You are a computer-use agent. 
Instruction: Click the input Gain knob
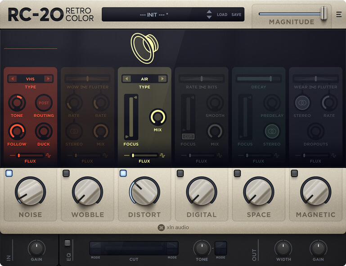coord(36,248)
